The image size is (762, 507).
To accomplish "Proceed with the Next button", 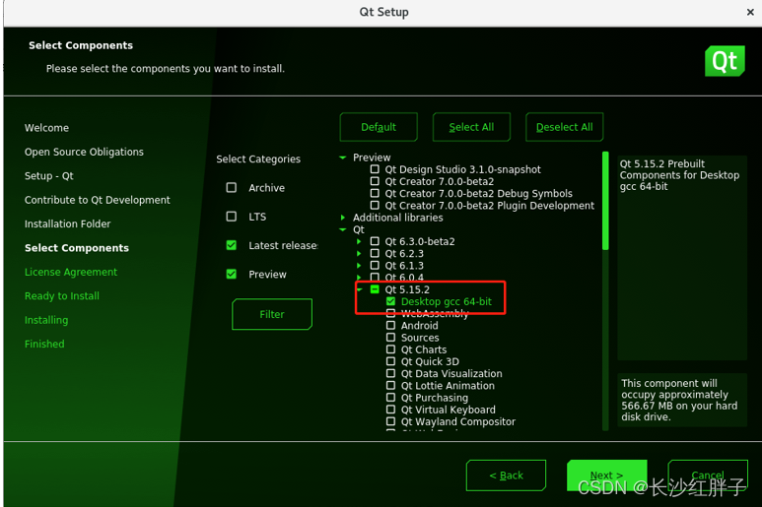I will [606, 475].
